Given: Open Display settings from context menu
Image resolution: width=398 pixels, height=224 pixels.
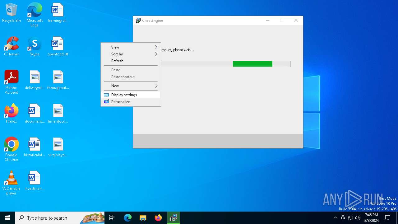Looking at the screenshot, I should point(131,95).
